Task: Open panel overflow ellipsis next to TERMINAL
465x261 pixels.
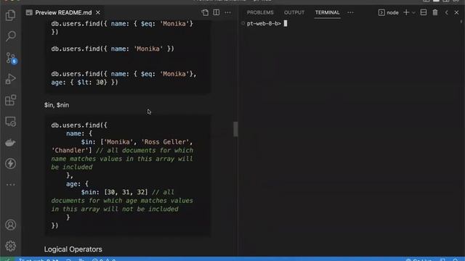Action: pyautogui.click(x=350, y=12)
